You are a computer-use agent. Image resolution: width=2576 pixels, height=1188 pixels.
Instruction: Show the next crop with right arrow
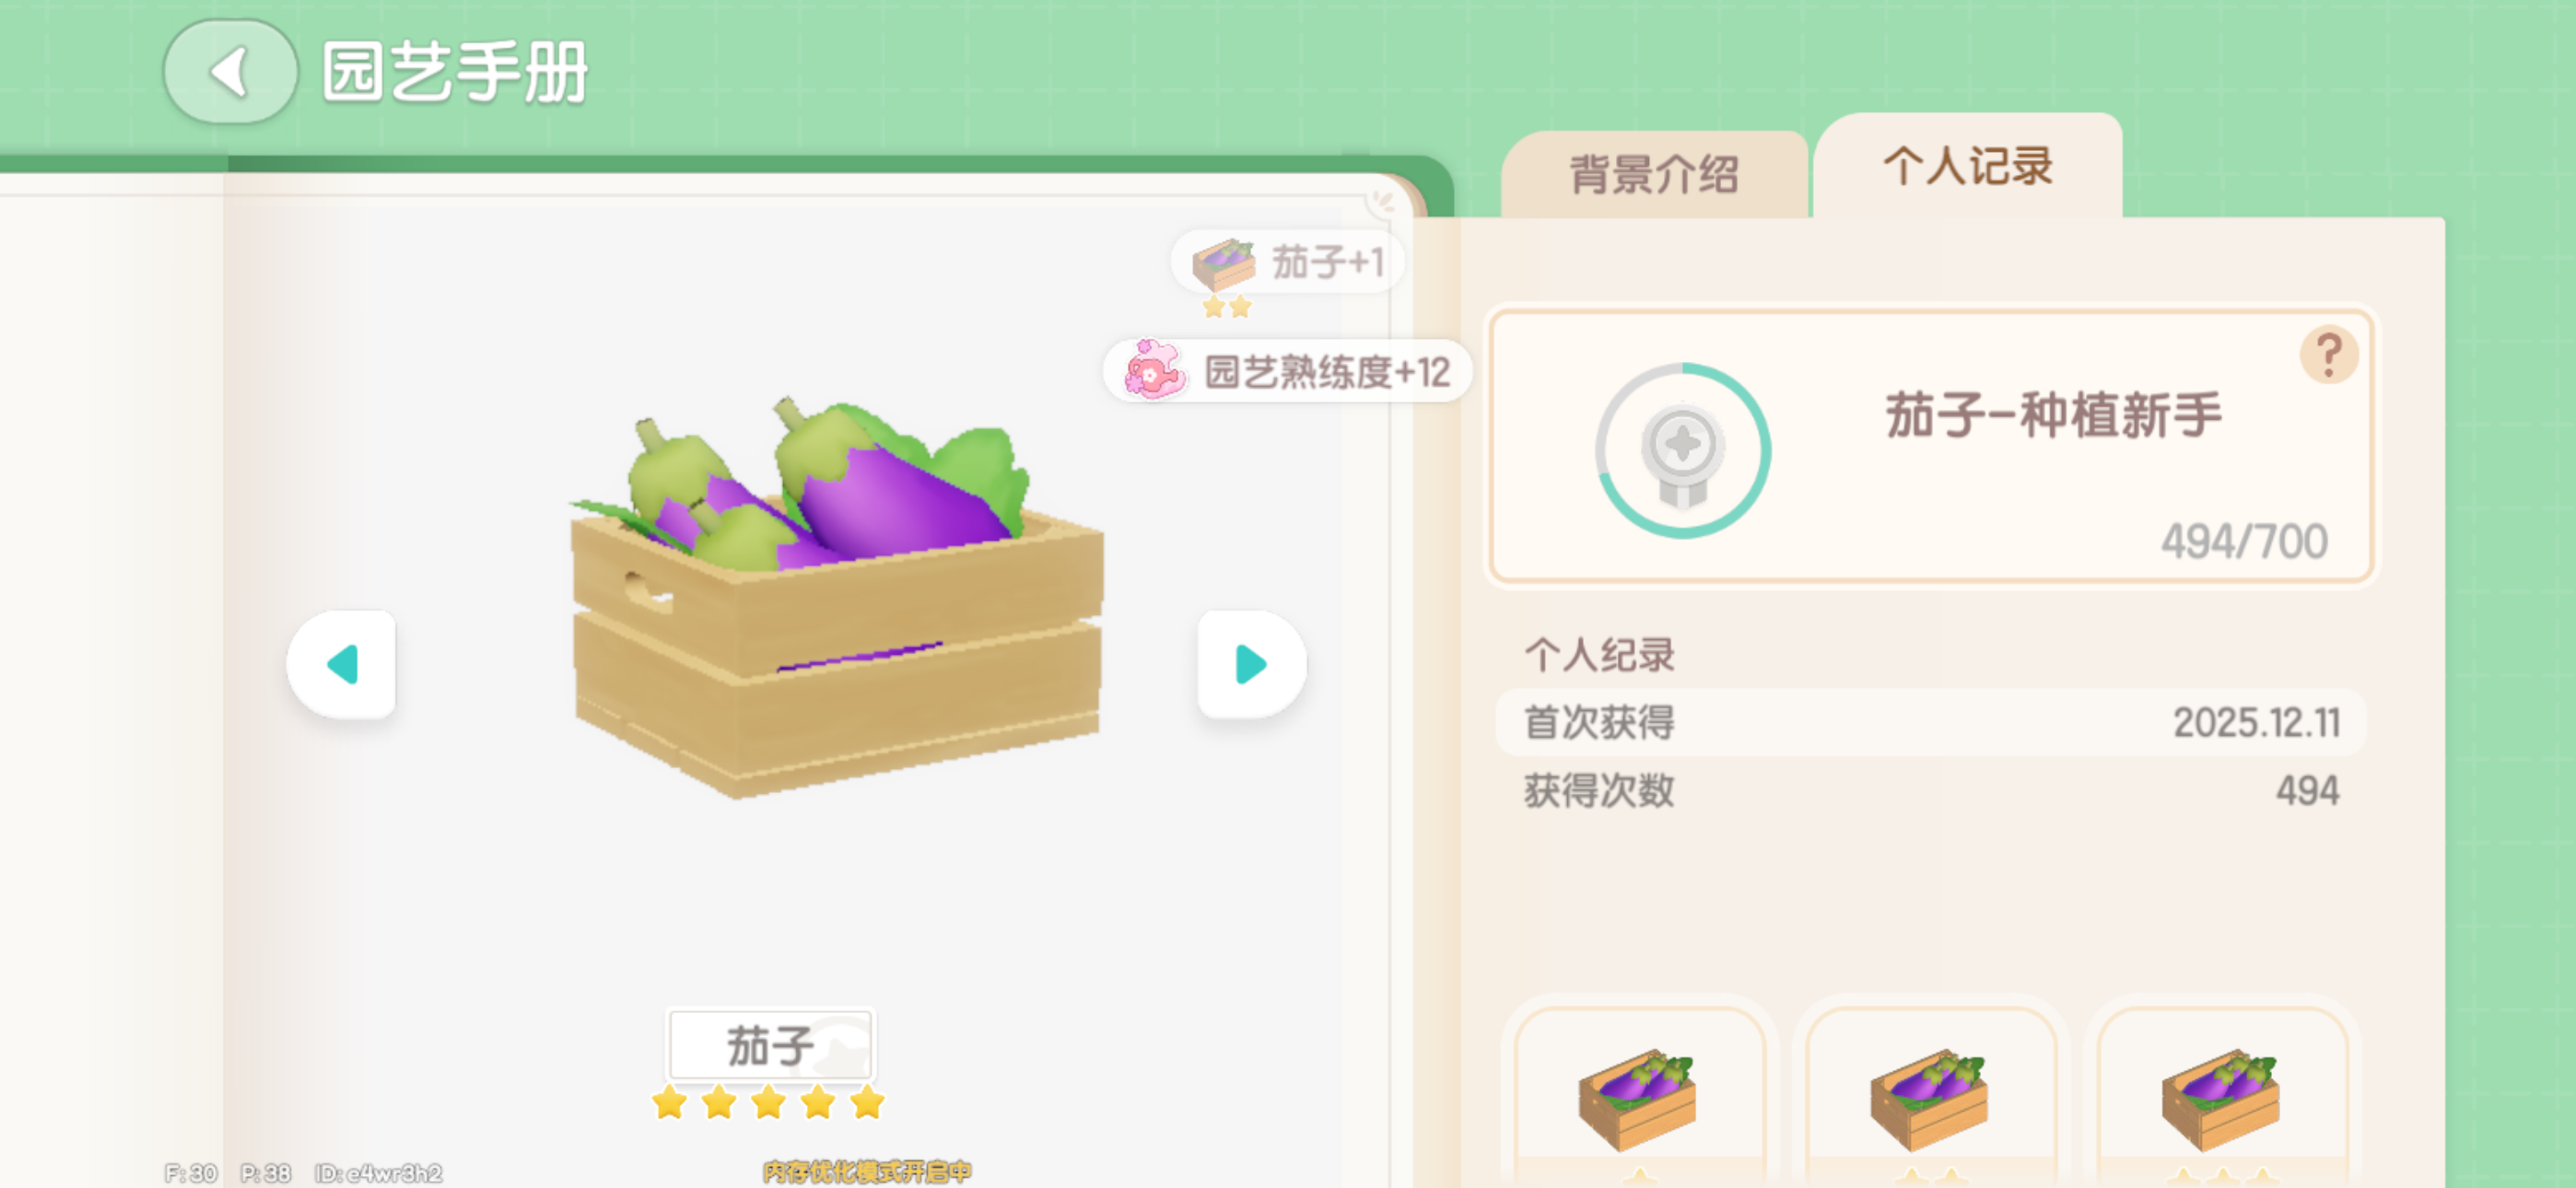tap(1251, 664)
